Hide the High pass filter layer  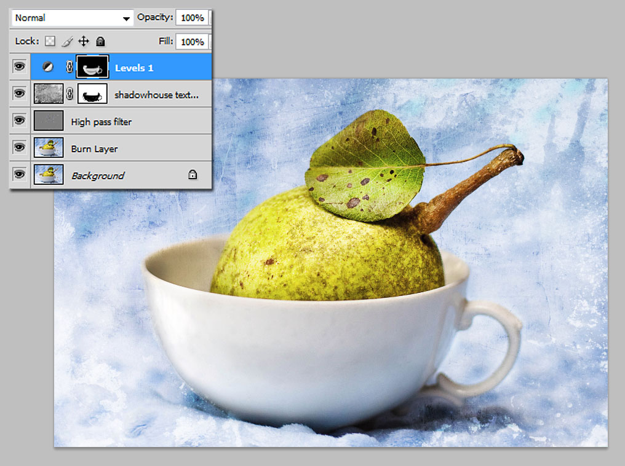click(x=19, y=120)
